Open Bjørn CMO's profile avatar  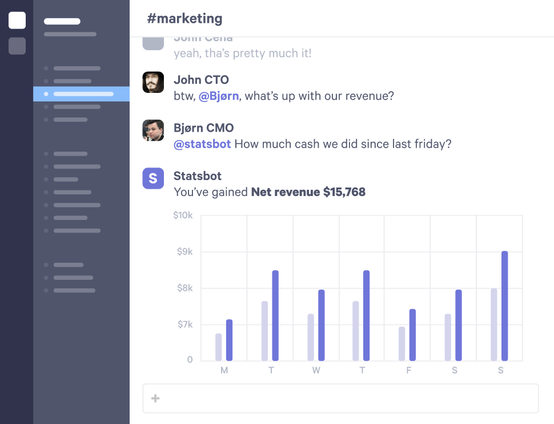tap(153, 131)
